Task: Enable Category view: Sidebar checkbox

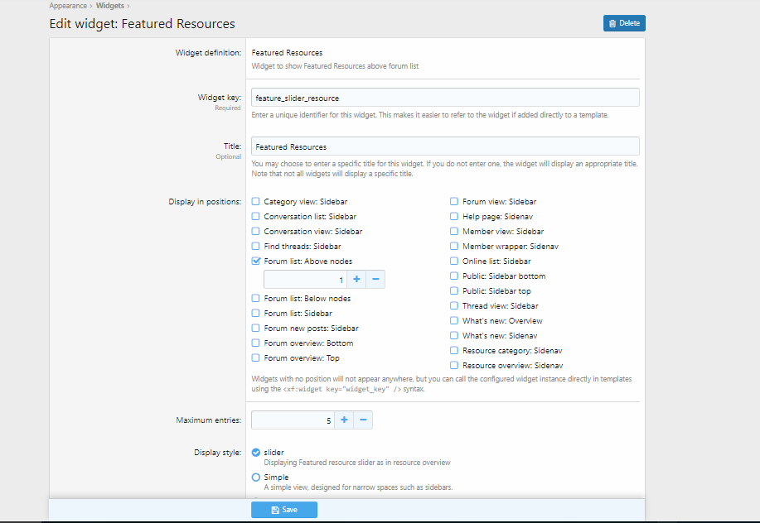Action: [256, 202]
